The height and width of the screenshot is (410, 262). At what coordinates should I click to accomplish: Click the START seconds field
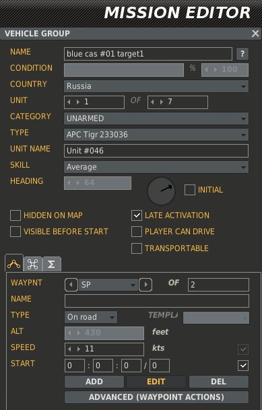[131, 366]
